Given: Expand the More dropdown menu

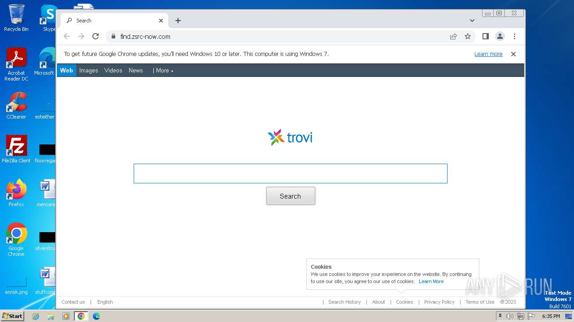Looking at the screenshot, I should 163,70.
